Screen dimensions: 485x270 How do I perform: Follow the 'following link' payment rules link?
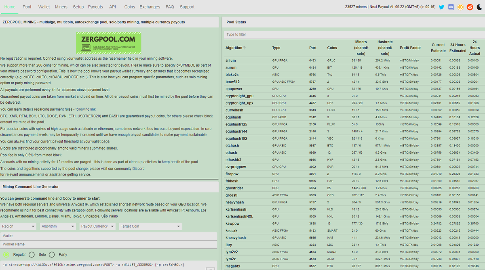(86, 109)
